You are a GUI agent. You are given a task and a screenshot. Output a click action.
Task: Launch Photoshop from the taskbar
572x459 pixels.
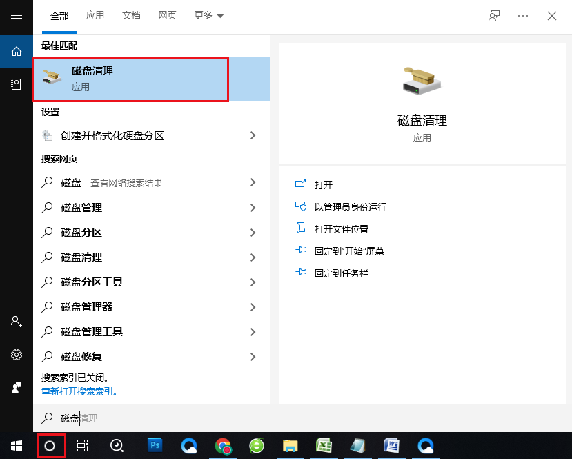click(x=155, y=445)
